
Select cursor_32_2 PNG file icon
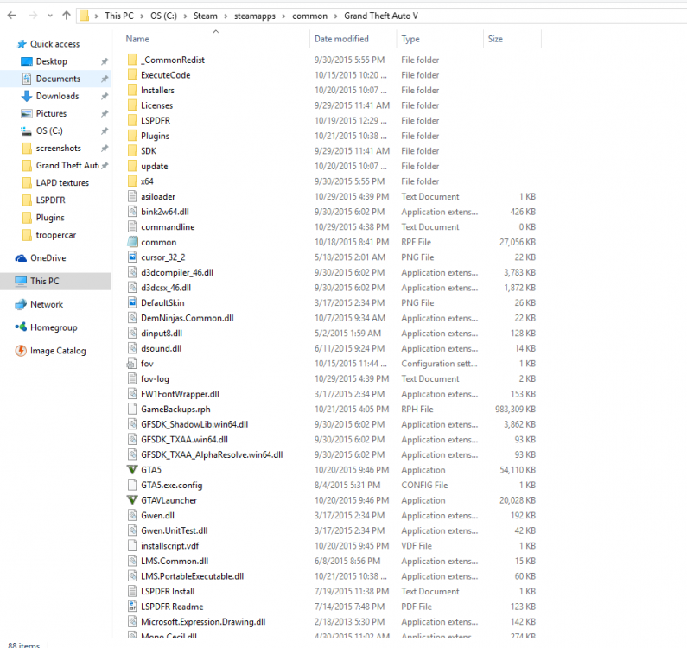tap(132, 257)
